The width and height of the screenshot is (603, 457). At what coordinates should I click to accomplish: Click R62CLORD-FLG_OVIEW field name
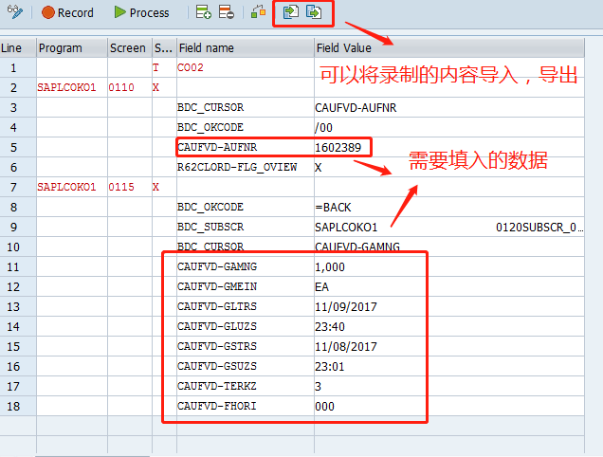coord(237,167)
